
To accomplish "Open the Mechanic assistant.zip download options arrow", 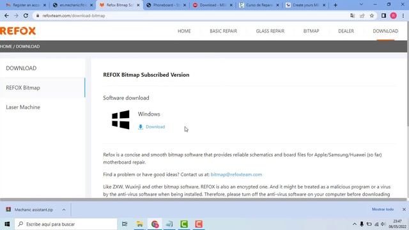I will [x=64, y=210].
